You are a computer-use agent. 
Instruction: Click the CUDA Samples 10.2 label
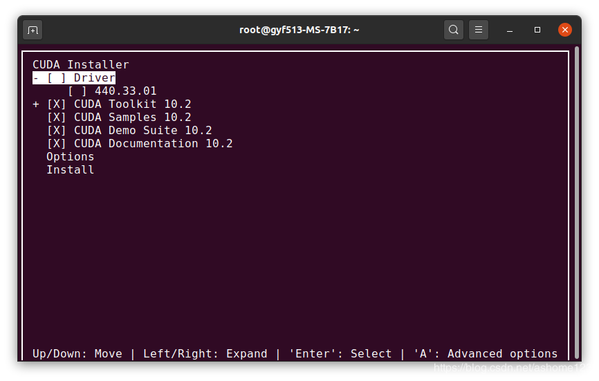tap(132, 118)
